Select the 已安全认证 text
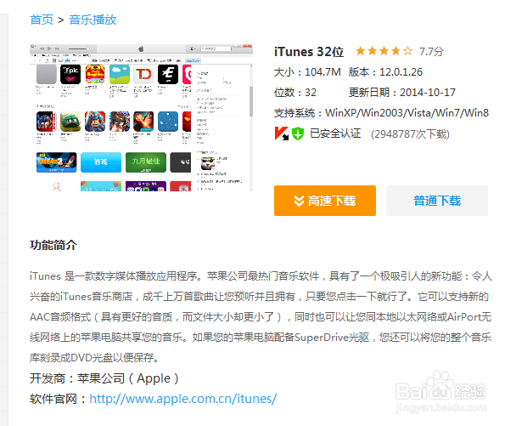 [x=335, y=133]
